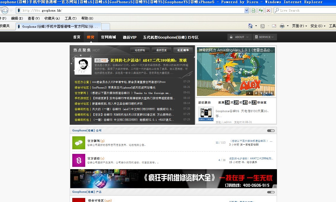Open the 活动聚焦 phone thumbnail
Screen dimensions: 336x202
tap(206, 114)
